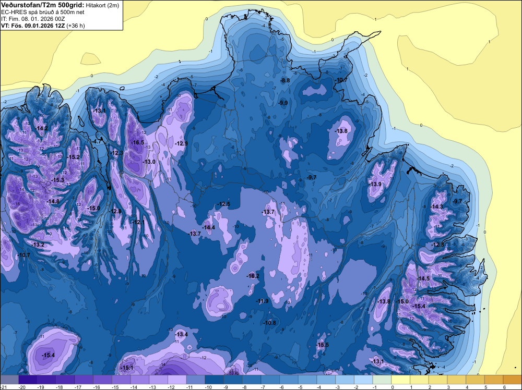The image size is (522, 390).
Task: Click the -4.7 temperature value
Action: (x=97, y=141)
